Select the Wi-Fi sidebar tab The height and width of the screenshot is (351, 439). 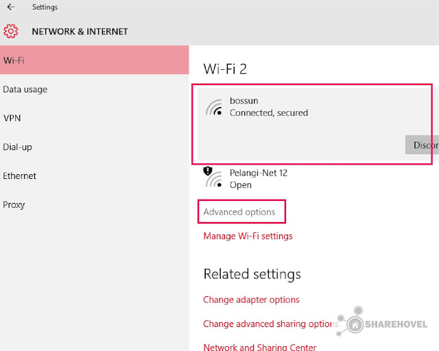95,60
